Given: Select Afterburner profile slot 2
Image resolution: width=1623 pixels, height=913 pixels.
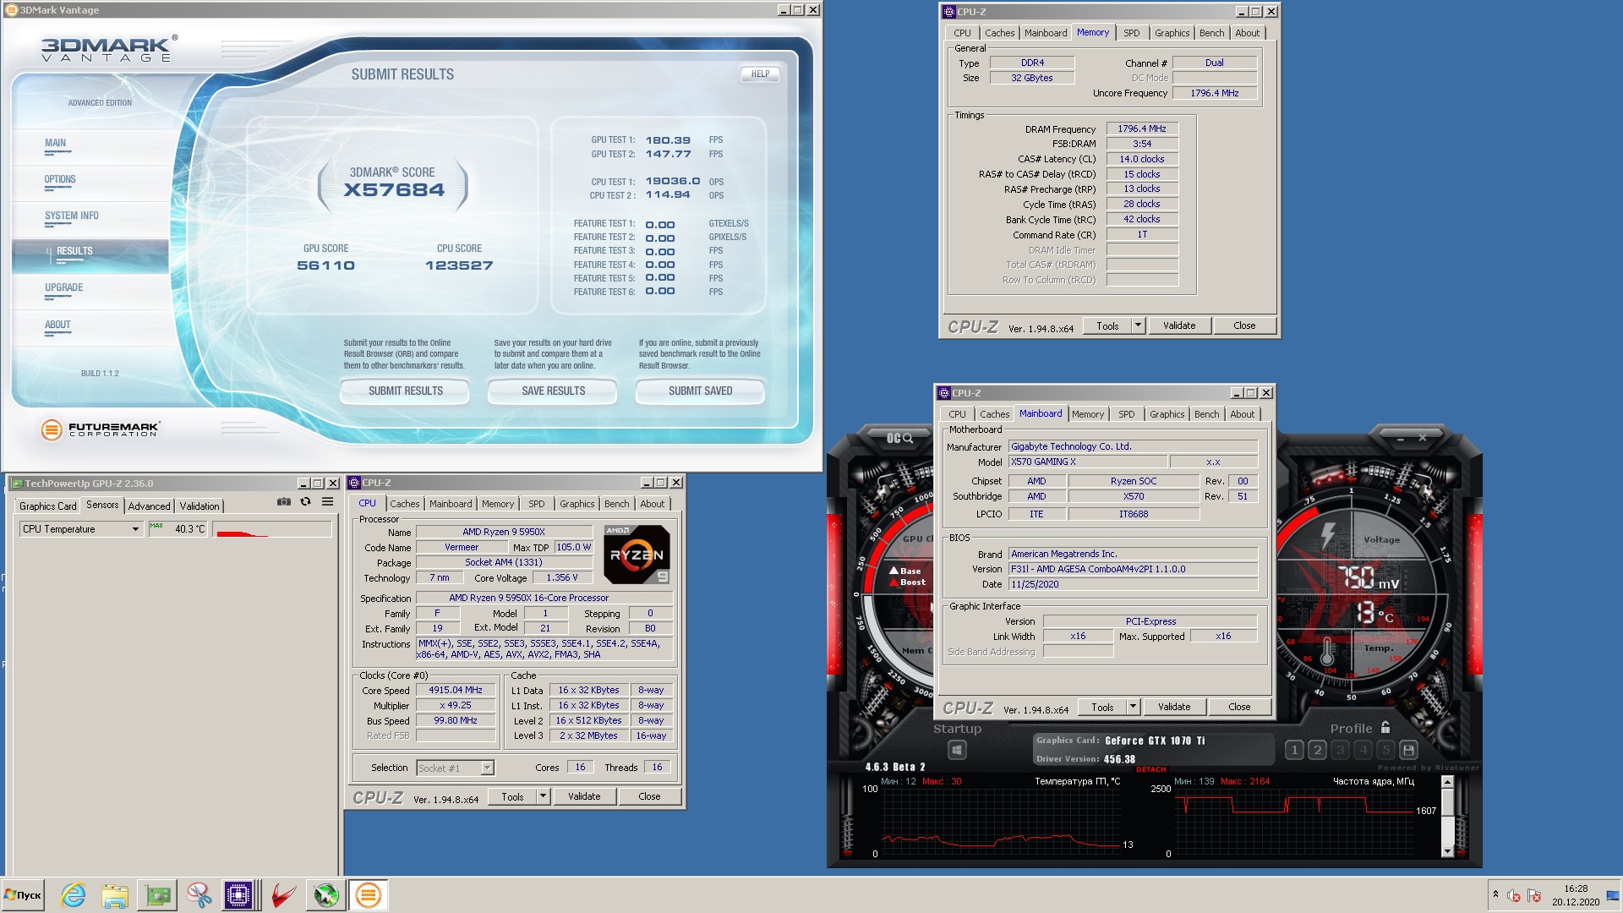Looking at the screenshot, I should pyautogui.click(x=1317, y=750).
